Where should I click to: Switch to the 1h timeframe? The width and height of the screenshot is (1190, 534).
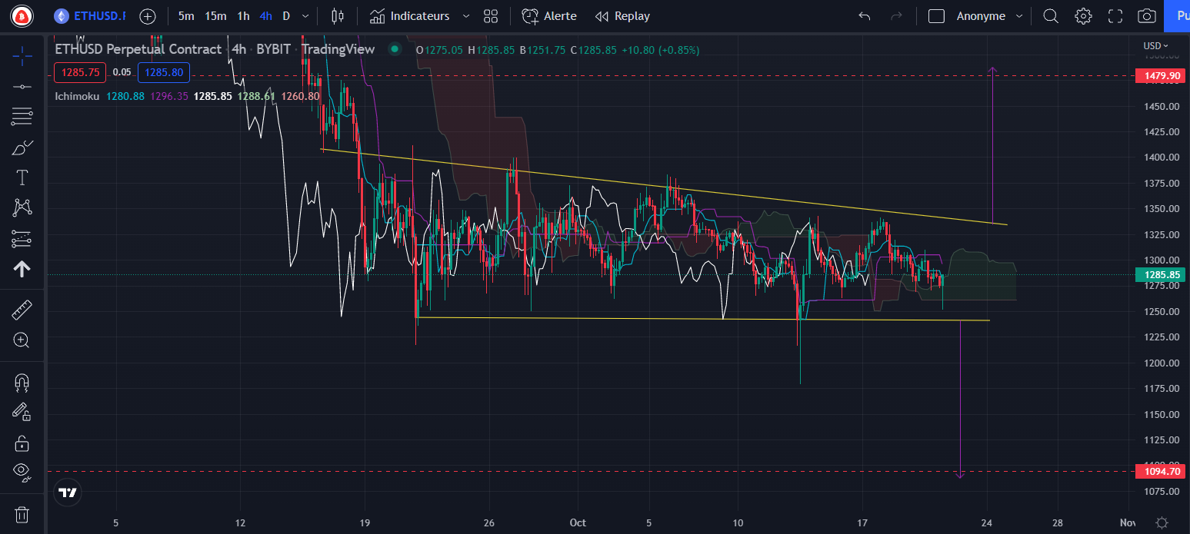[243, 16]
